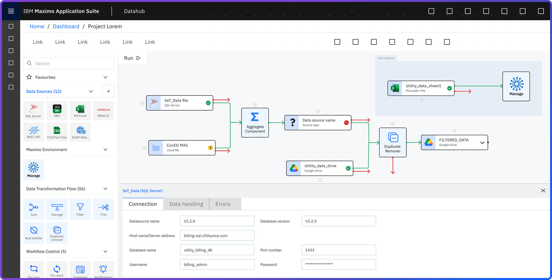The height and width of the screenshot is (280, 552).
Task: Click the Password field
Action: coord(339,264)
